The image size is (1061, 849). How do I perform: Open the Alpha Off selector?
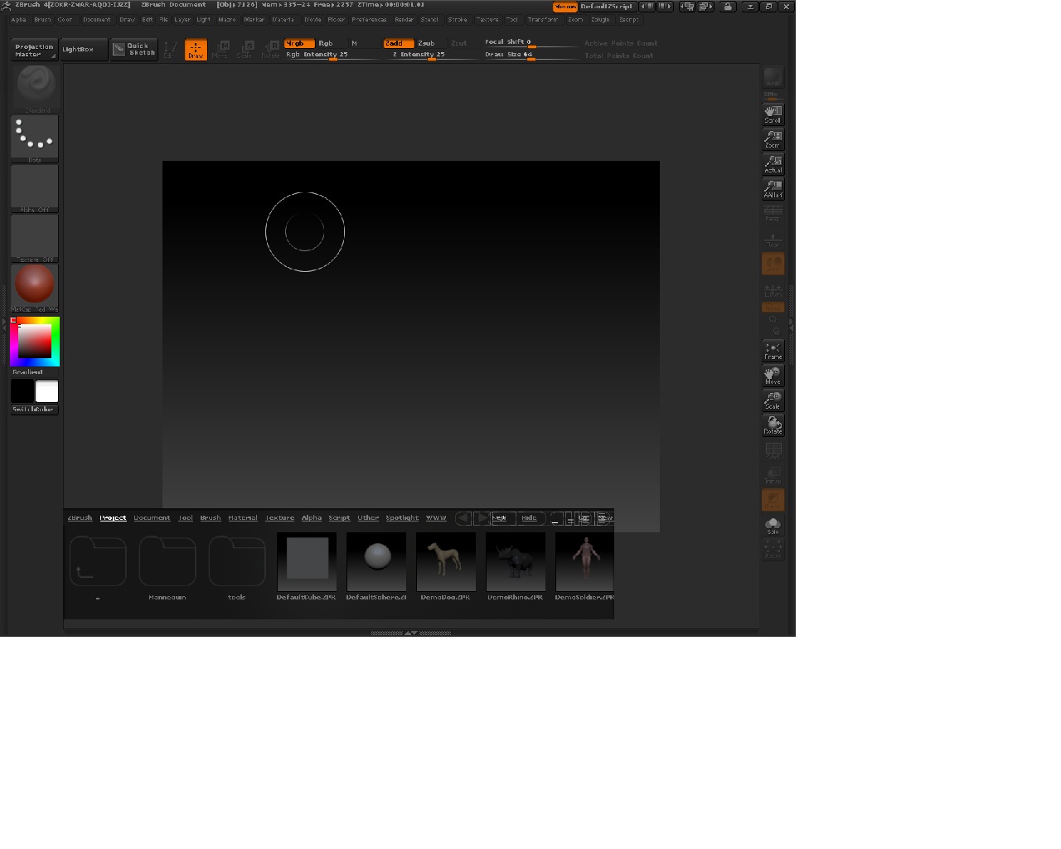click(35, 188)
